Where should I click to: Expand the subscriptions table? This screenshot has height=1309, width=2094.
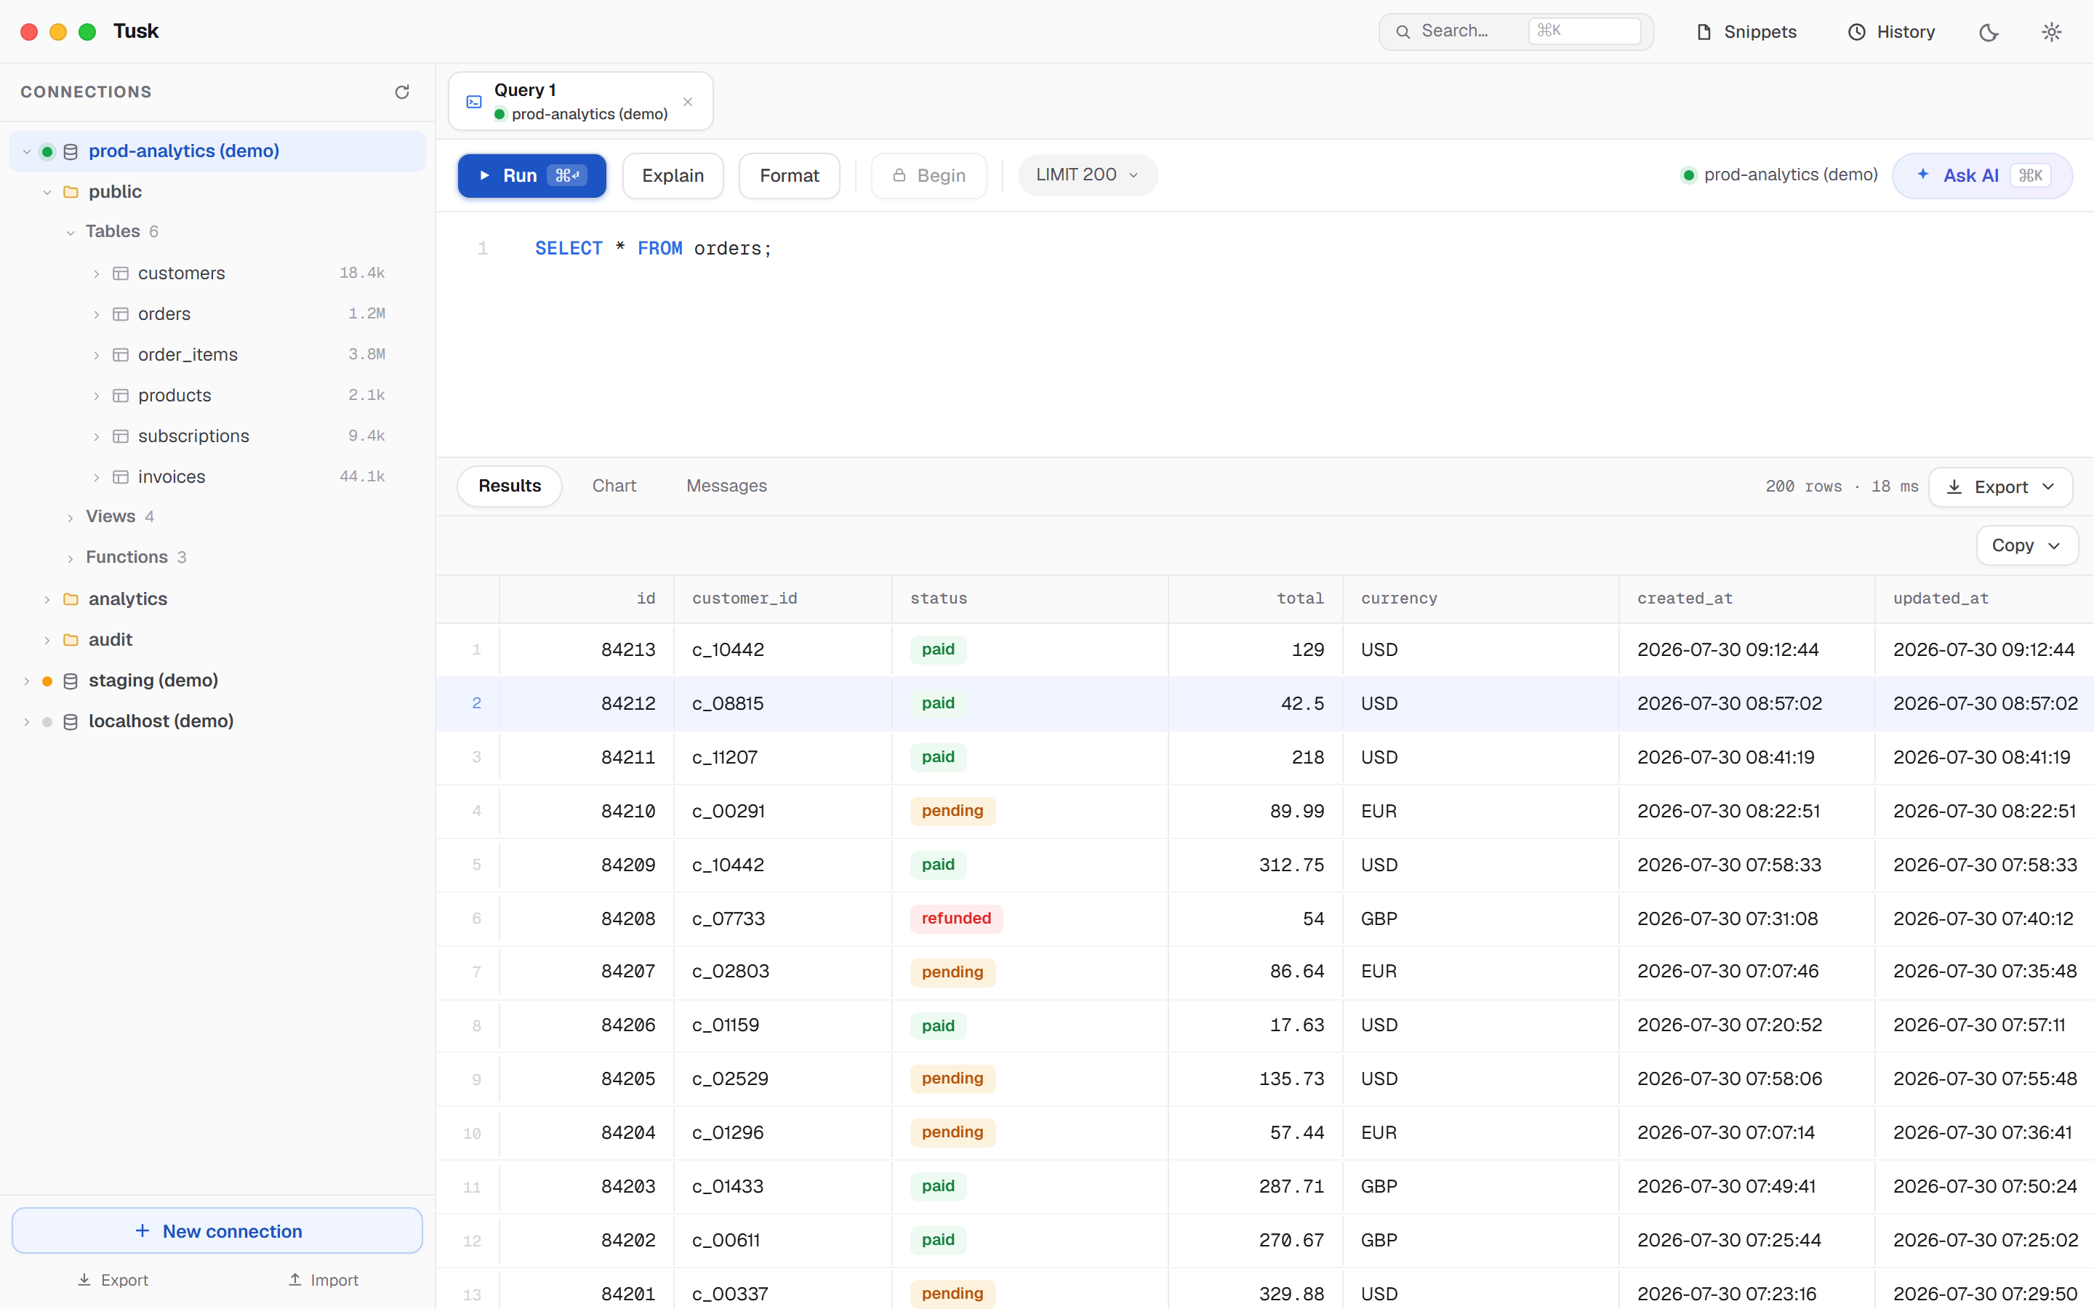[x=97, y=436]
